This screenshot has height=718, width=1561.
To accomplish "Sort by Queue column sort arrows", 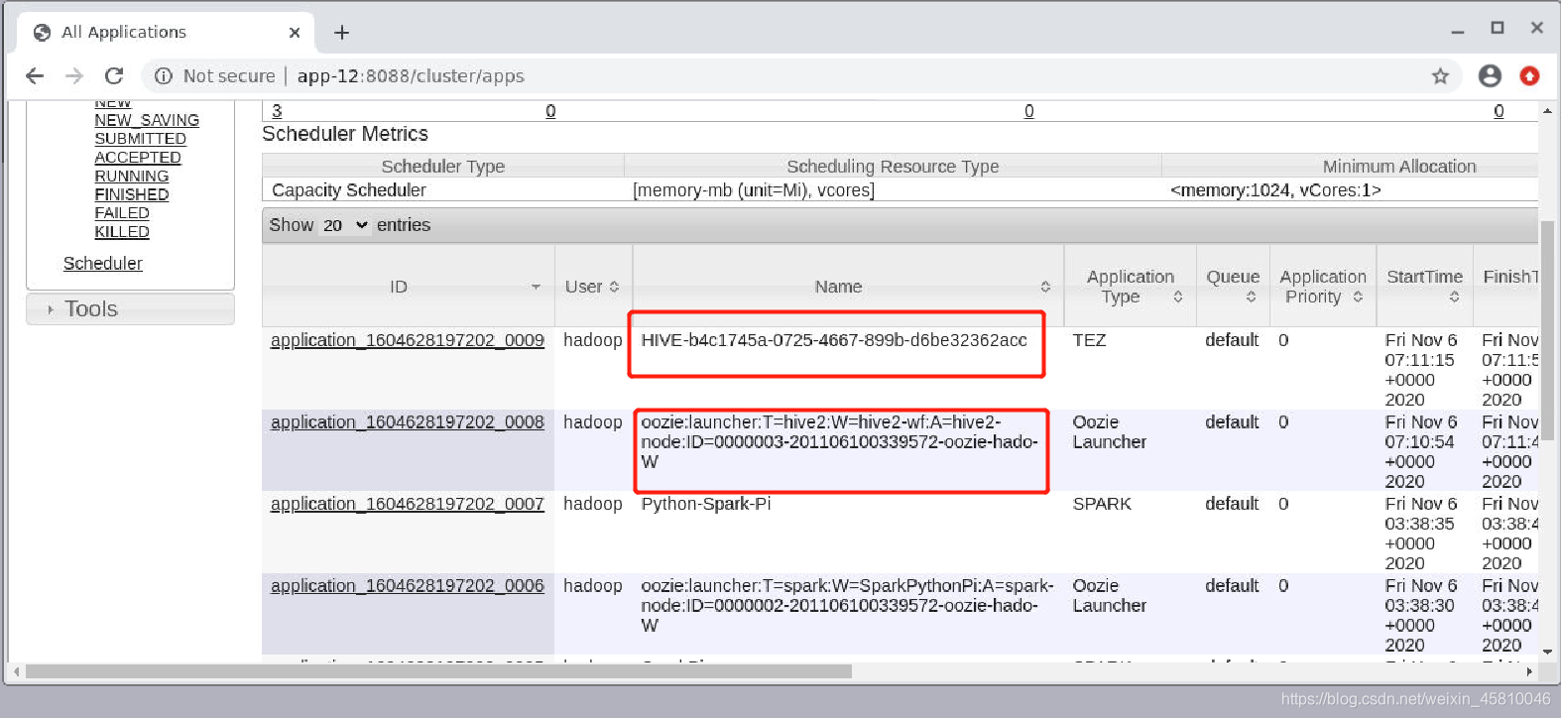I will point(1251,297).
